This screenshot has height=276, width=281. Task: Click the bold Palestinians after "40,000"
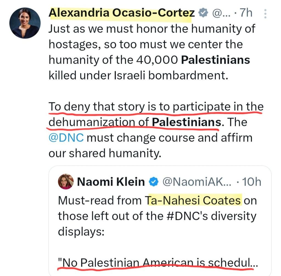coord(215,60)
